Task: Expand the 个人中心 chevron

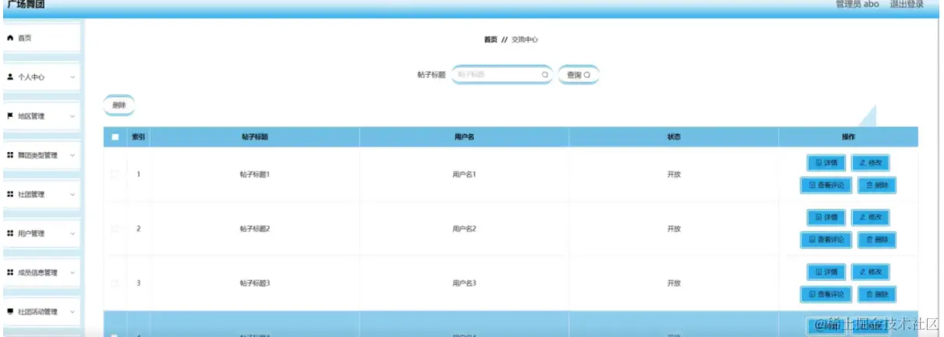Action: point(72,77)
